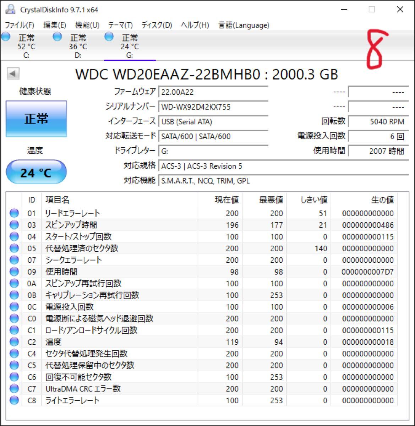This screenshot has width=415, height=426.
Task: Click the serial number field WD-WX92D42KX755
Action: pos(213,107)
